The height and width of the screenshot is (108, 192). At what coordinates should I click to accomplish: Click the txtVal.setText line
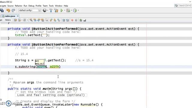click(x=32, y=35)
